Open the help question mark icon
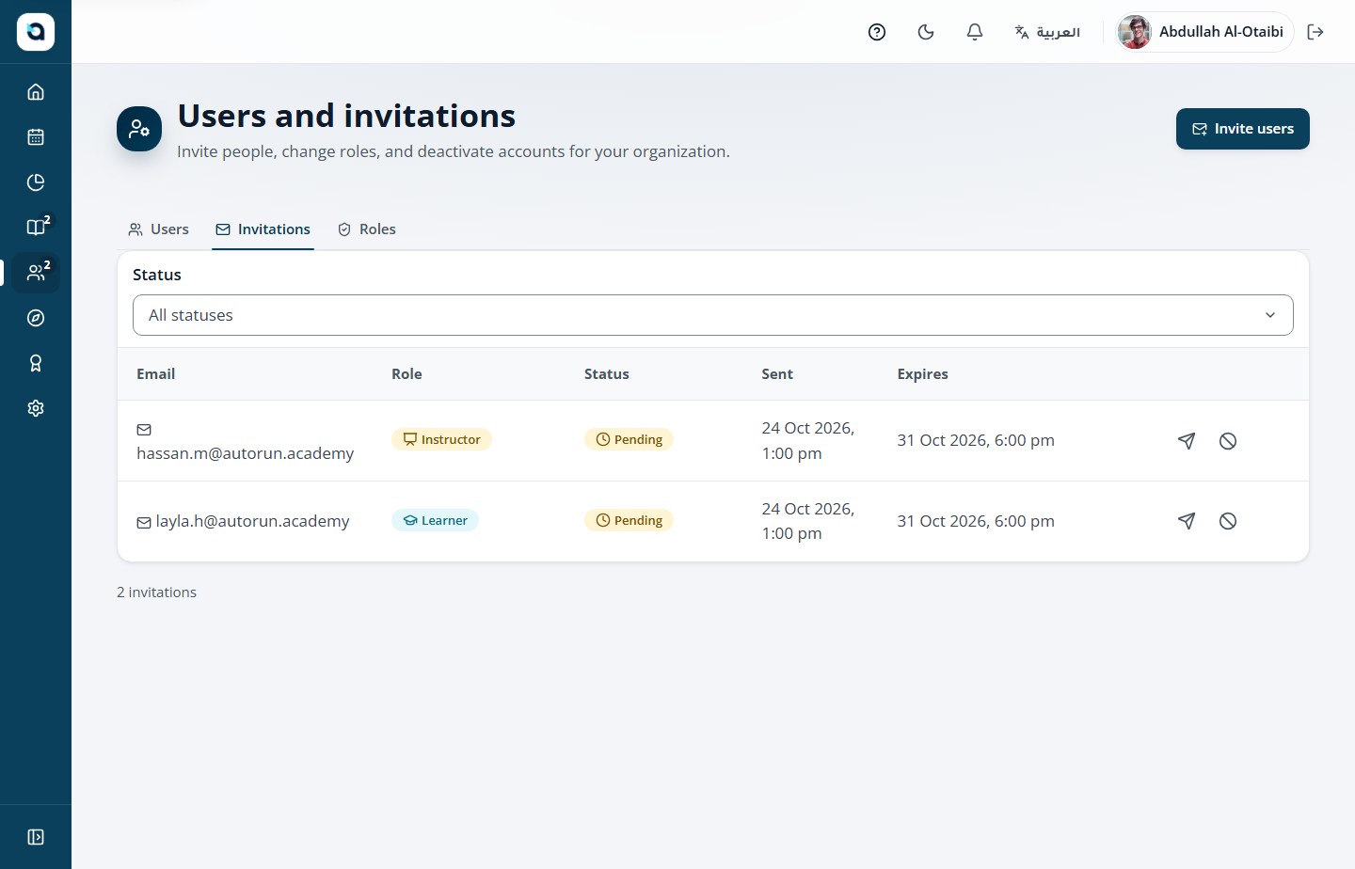The width and height of the screenshot is (1355, 869). [877, 32]
